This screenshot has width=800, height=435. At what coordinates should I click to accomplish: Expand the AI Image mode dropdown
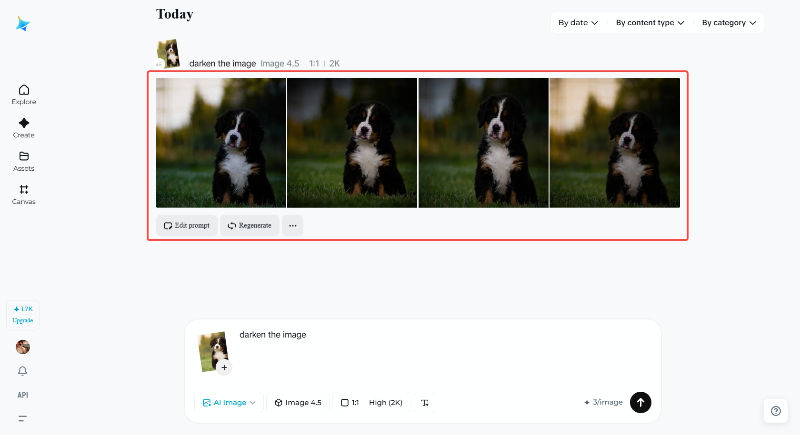tap(229, 402)
